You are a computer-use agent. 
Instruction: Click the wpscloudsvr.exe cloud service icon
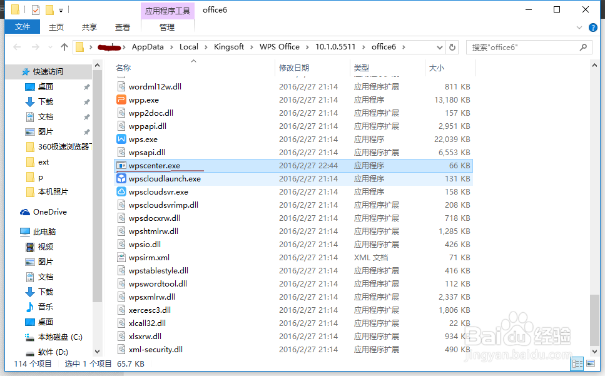[121, 191]
